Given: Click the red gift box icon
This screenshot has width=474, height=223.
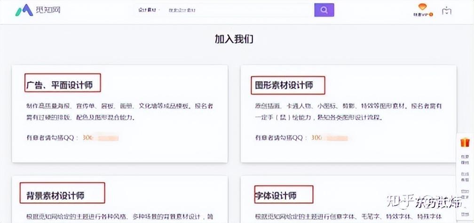Looking at the screenshot, I should click(465, 142).
